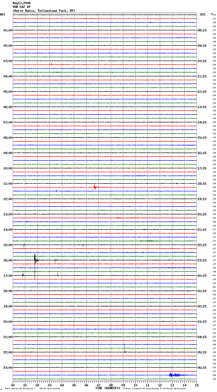Screen dimensions: 217x392
Task: Select the 11:00 MST time label
Action: 8,184
